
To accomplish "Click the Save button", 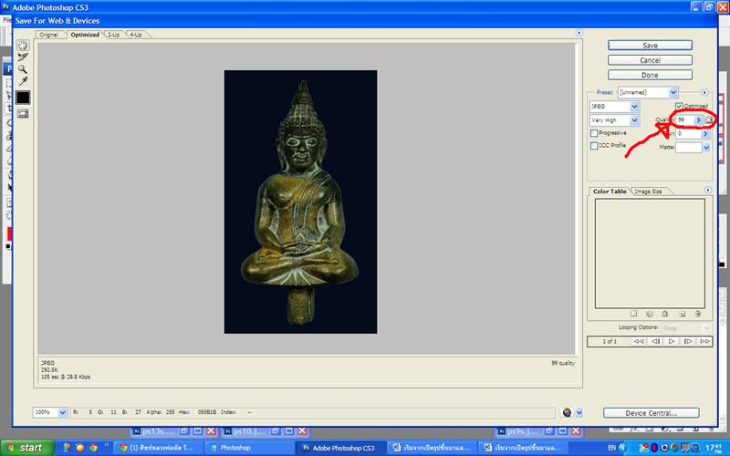I will (650, 45).
